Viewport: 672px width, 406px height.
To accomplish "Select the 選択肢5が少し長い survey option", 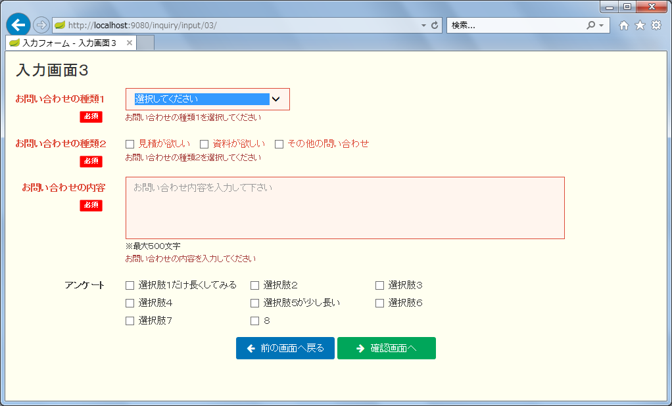I will tap(254, 303).
